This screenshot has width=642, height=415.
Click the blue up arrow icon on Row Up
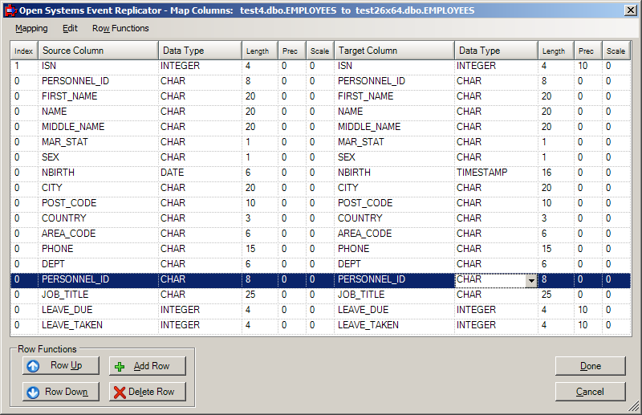33,366
